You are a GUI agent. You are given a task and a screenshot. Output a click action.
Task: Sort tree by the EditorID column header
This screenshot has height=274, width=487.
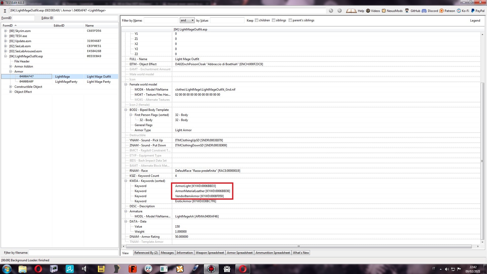(68, 26)
